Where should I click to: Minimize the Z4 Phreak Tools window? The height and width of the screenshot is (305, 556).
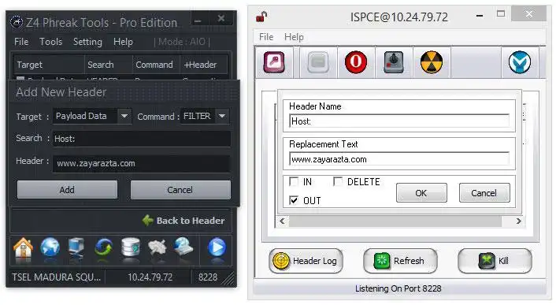198,20
